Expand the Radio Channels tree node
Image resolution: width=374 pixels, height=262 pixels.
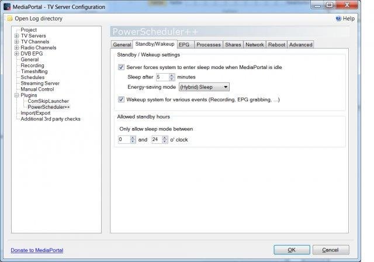[16, 48]
